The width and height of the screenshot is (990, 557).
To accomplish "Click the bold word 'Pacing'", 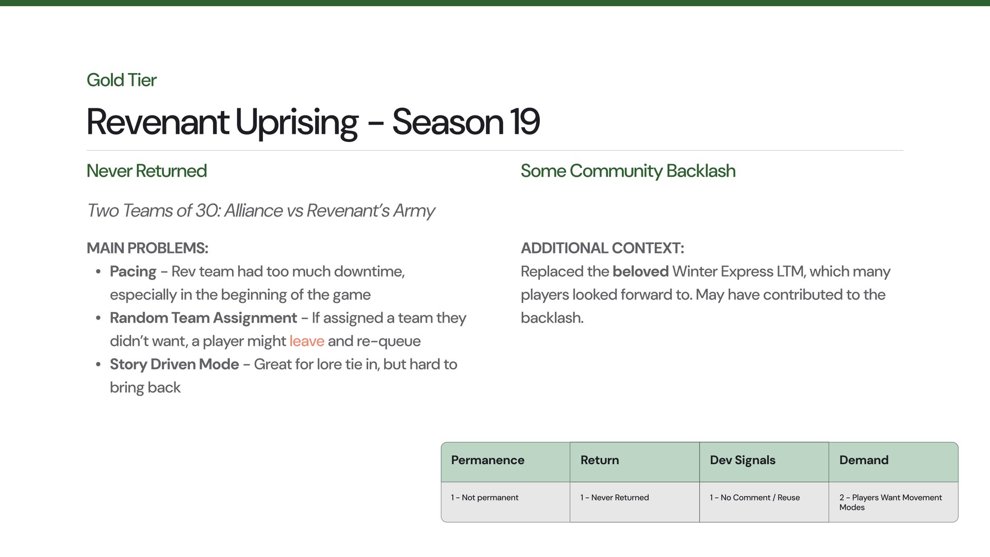I will click(133, 272).
